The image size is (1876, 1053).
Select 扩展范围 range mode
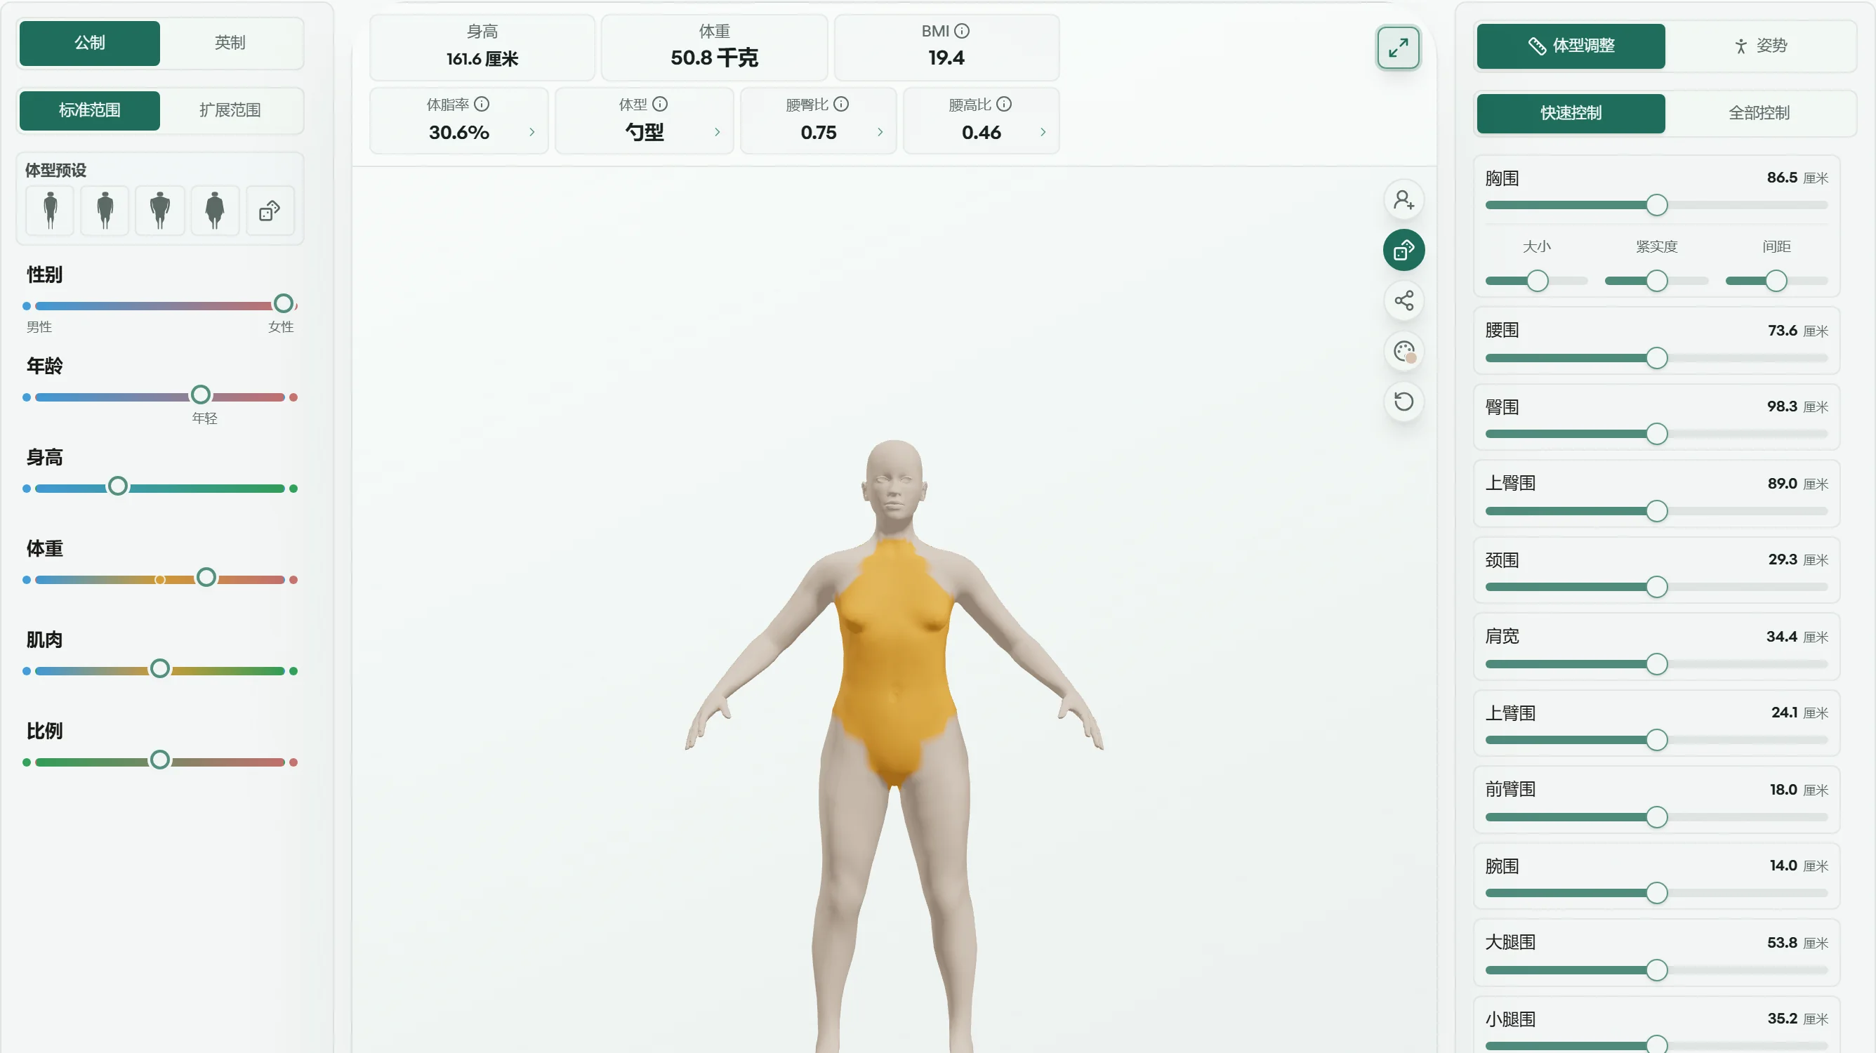230,111
